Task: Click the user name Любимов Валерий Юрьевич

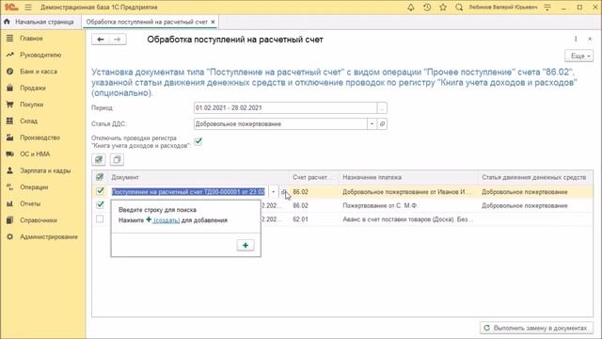Action: point(503,8)
